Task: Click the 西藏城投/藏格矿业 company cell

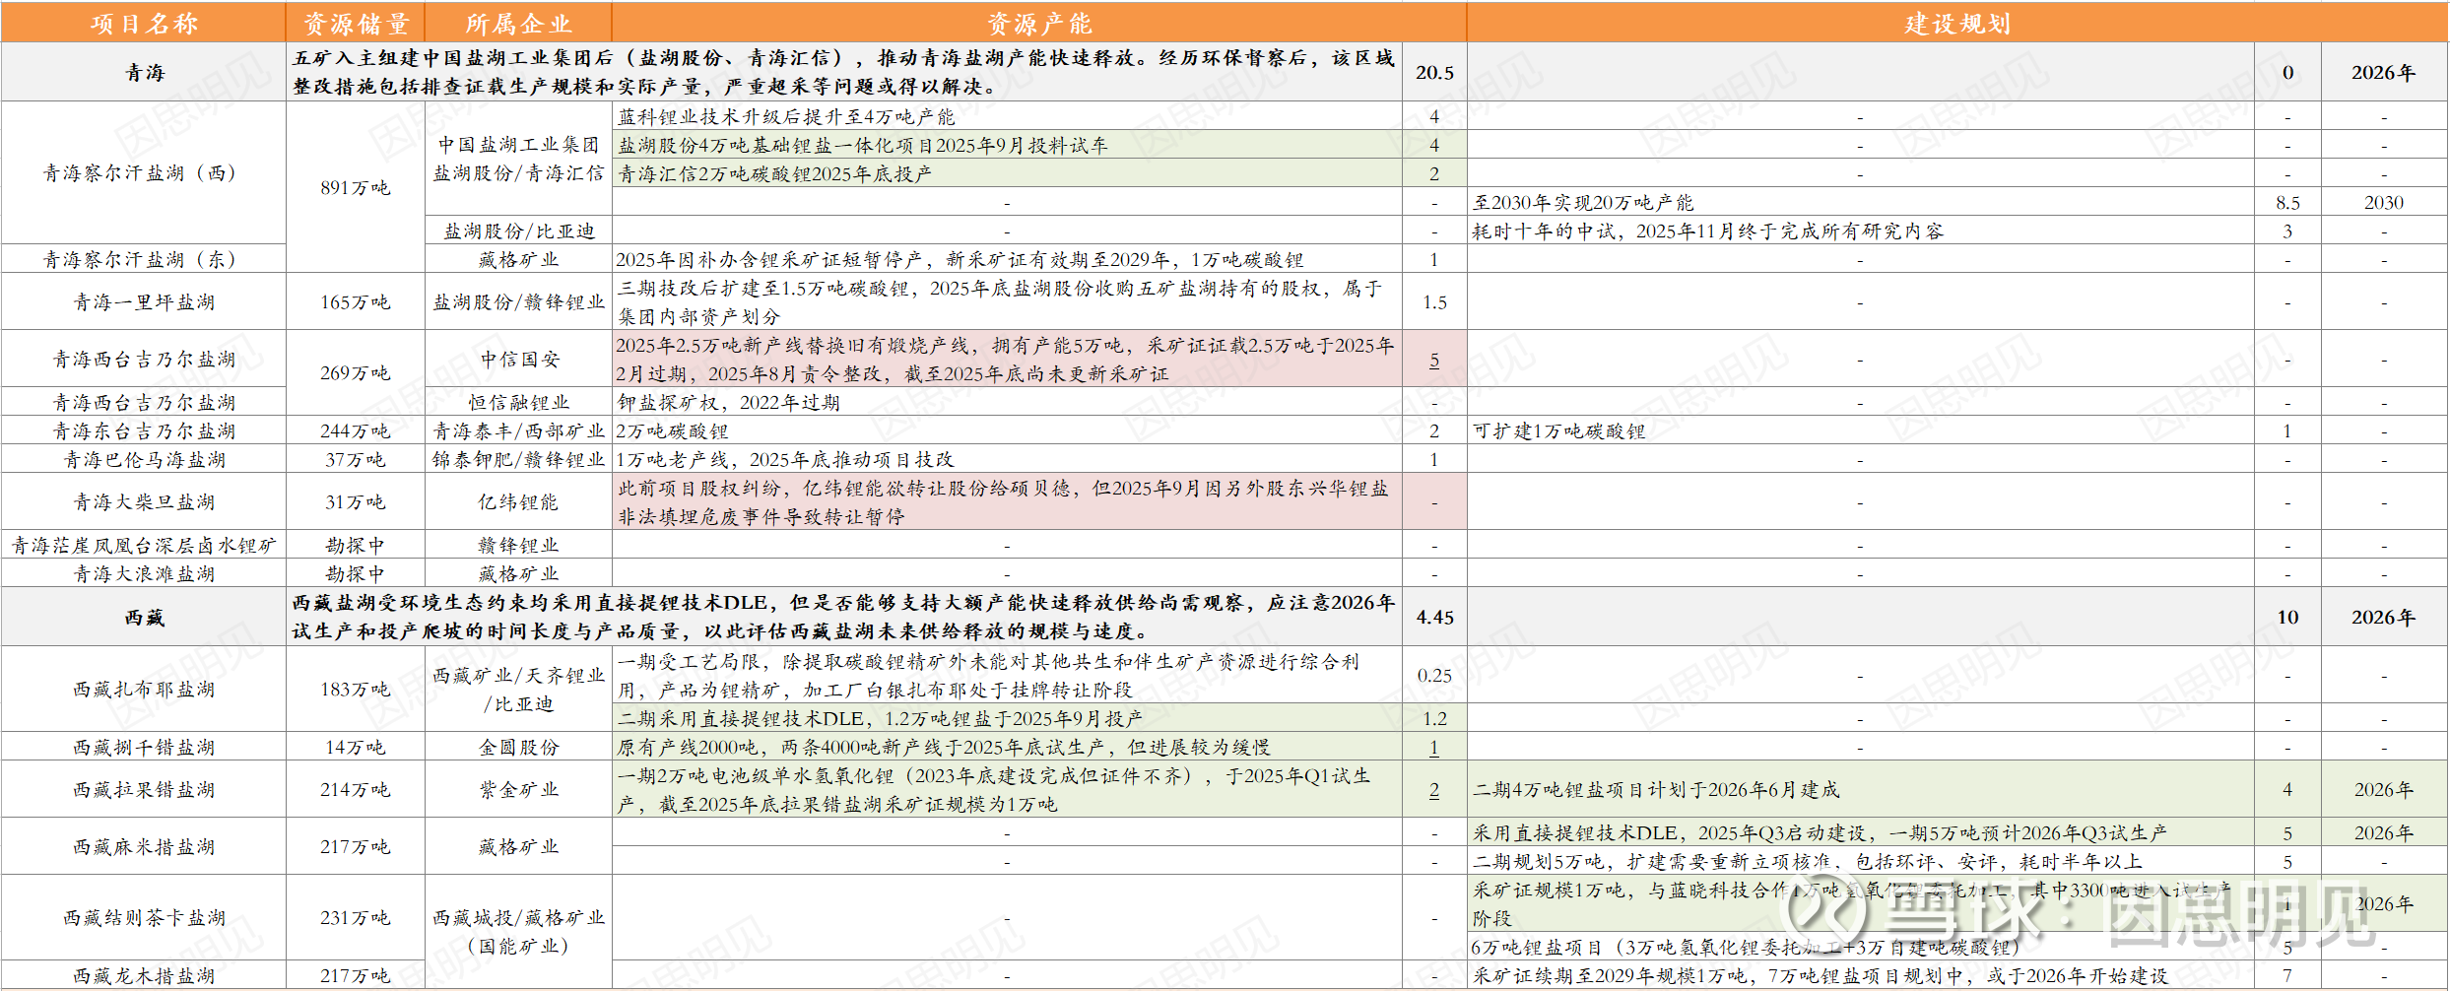Action: click(518, 931)
